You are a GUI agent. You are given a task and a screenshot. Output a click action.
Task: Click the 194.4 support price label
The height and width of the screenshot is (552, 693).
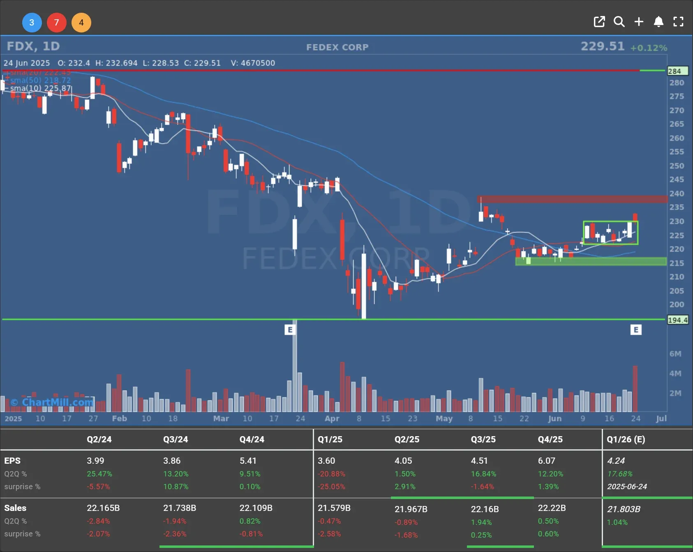point(677,320)
